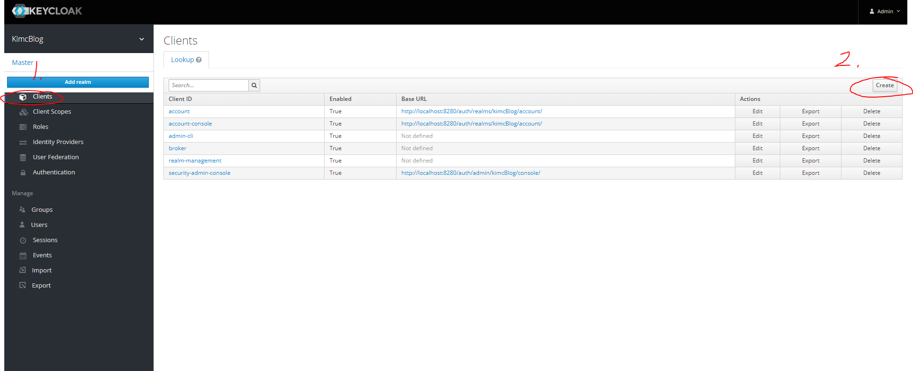This screenshot has height=371, width=913.
Task: Open the security-admin-console Base URL link
Action: tap(470, 173)
